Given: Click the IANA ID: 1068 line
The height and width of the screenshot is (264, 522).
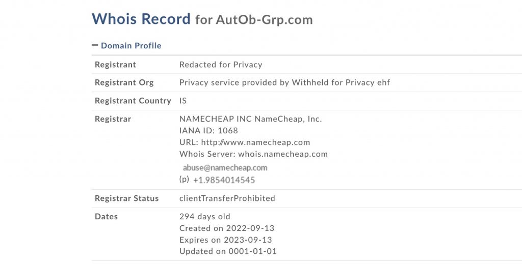Looking at the screenshot, I should pyautogui.click(x=208, y=131).
